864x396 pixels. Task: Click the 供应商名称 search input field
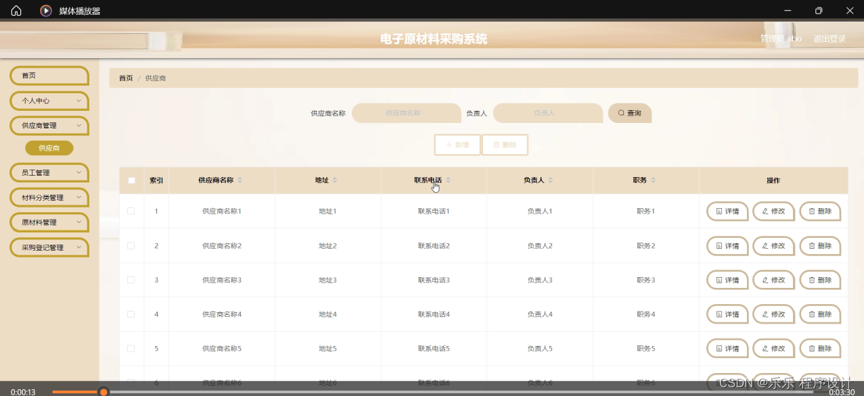click(x=407, y=113)
